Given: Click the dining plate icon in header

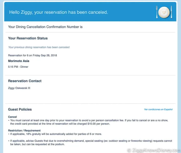Looking at the screenshot, I should tap(164, 12).
